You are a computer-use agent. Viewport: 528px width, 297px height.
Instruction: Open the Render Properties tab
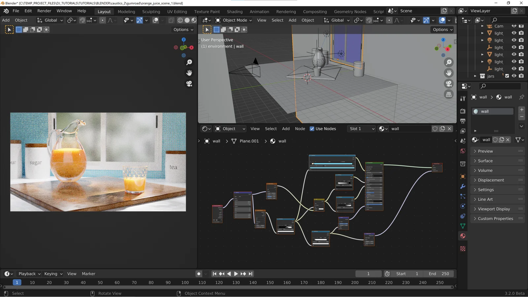463,111
